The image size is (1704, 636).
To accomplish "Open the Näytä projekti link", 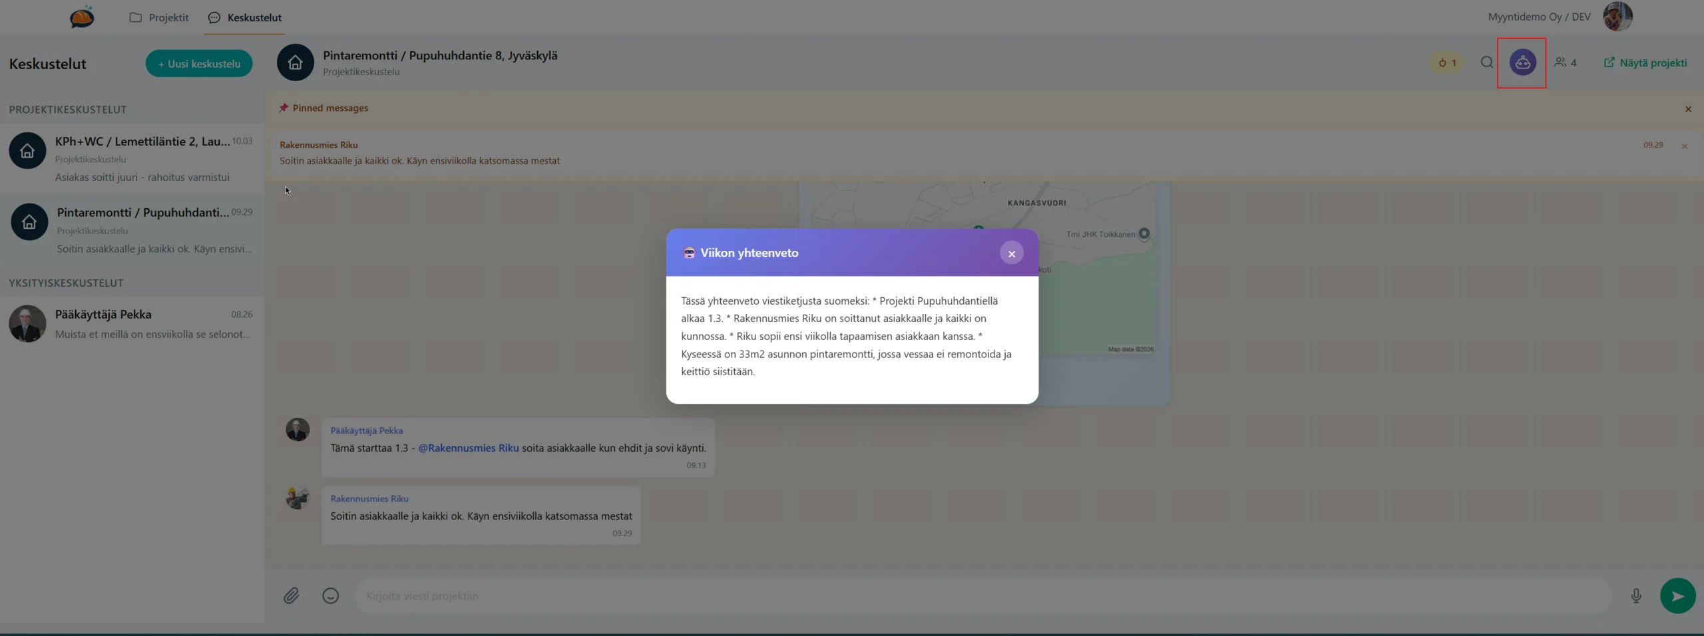I will (1645, 63).
